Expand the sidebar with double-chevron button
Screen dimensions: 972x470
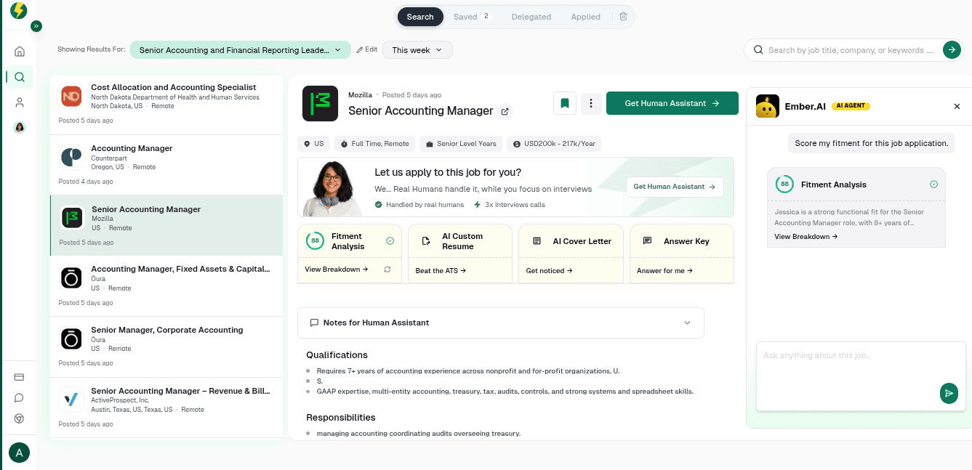(36, 26)
